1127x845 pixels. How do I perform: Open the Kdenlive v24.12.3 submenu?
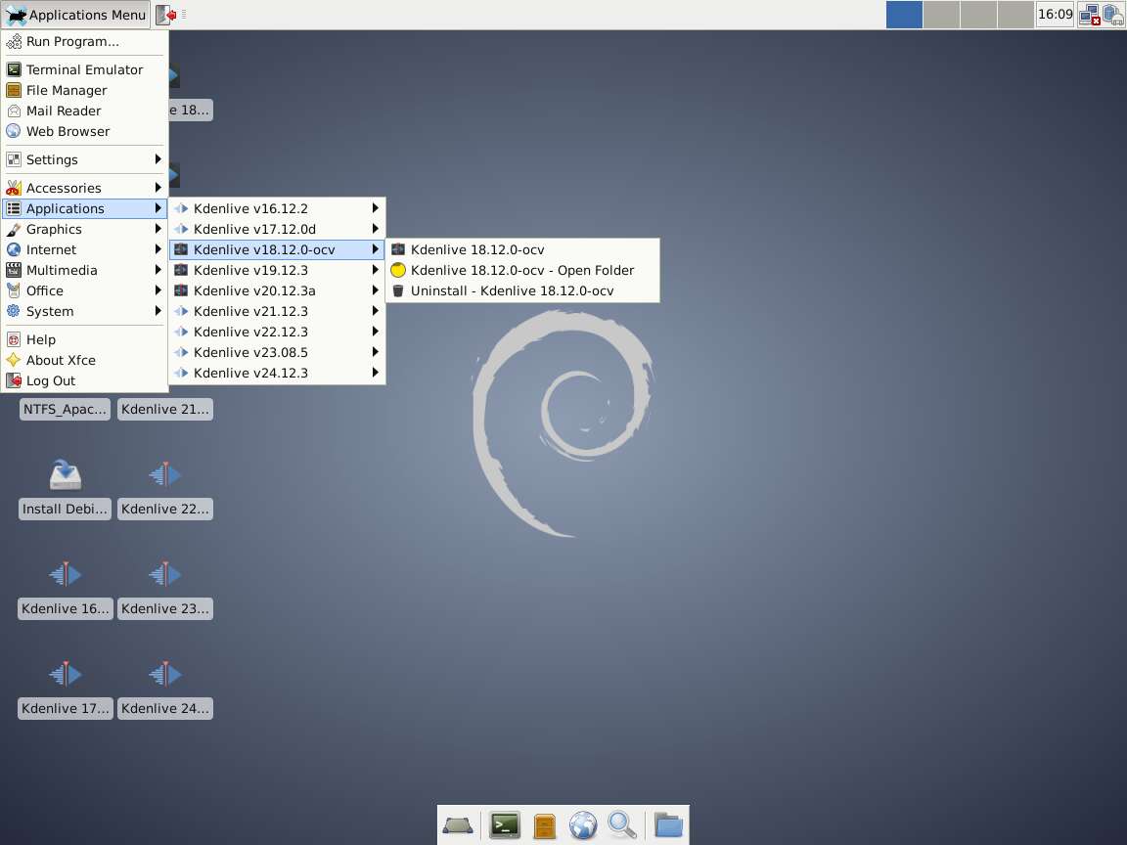(277, 373)
